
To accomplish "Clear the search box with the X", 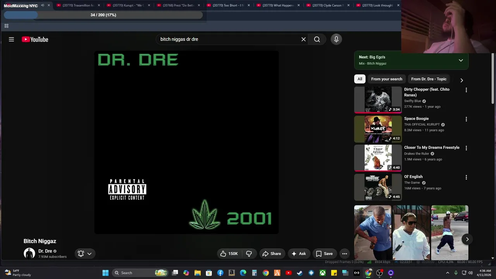I will click(303, 39).
